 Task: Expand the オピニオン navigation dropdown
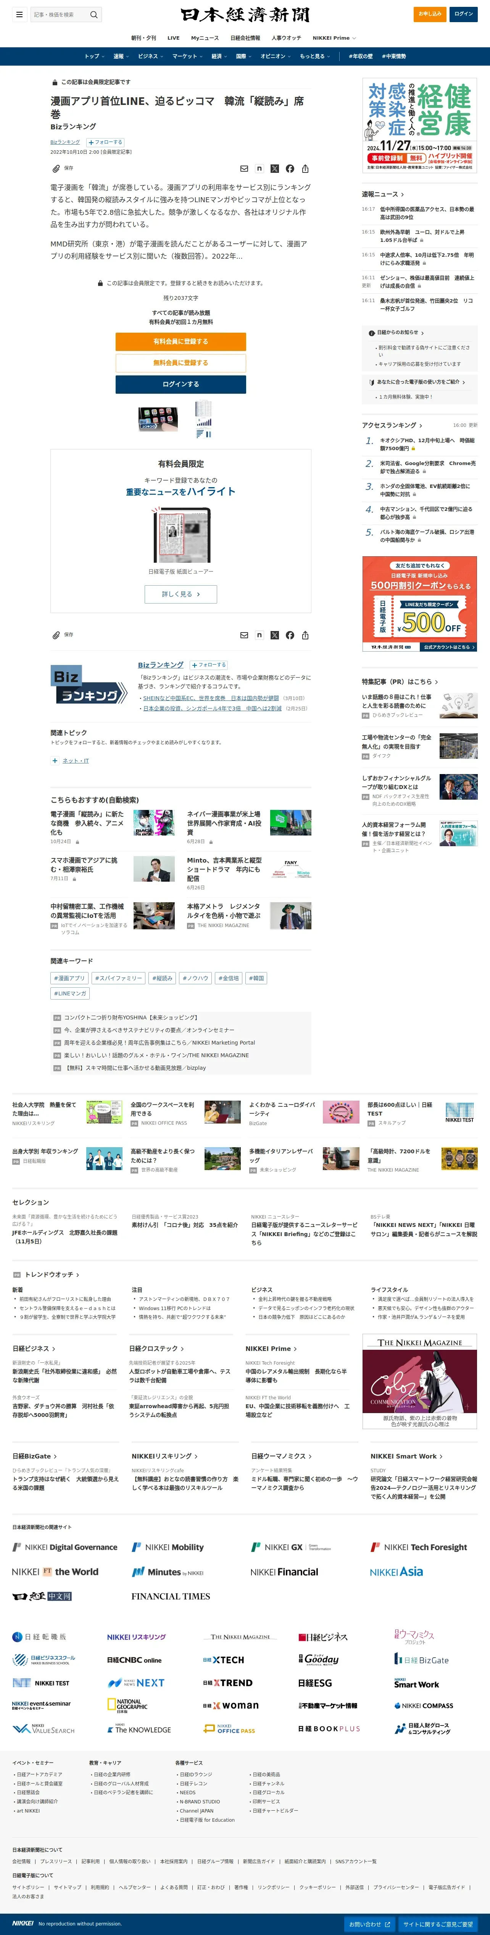tap(275, 56)
